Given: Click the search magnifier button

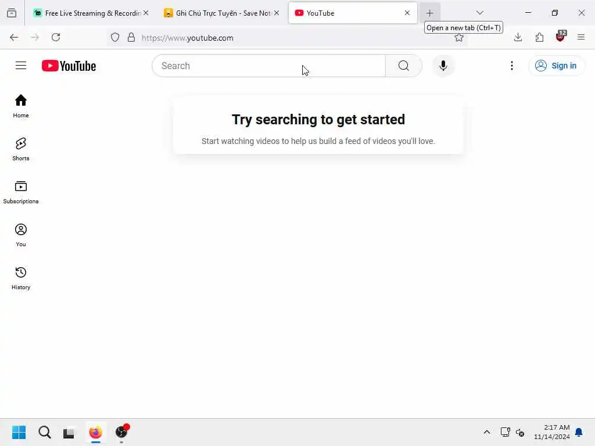Looking at the screenshot, I should pyautogui.click(x=403, y=66).
